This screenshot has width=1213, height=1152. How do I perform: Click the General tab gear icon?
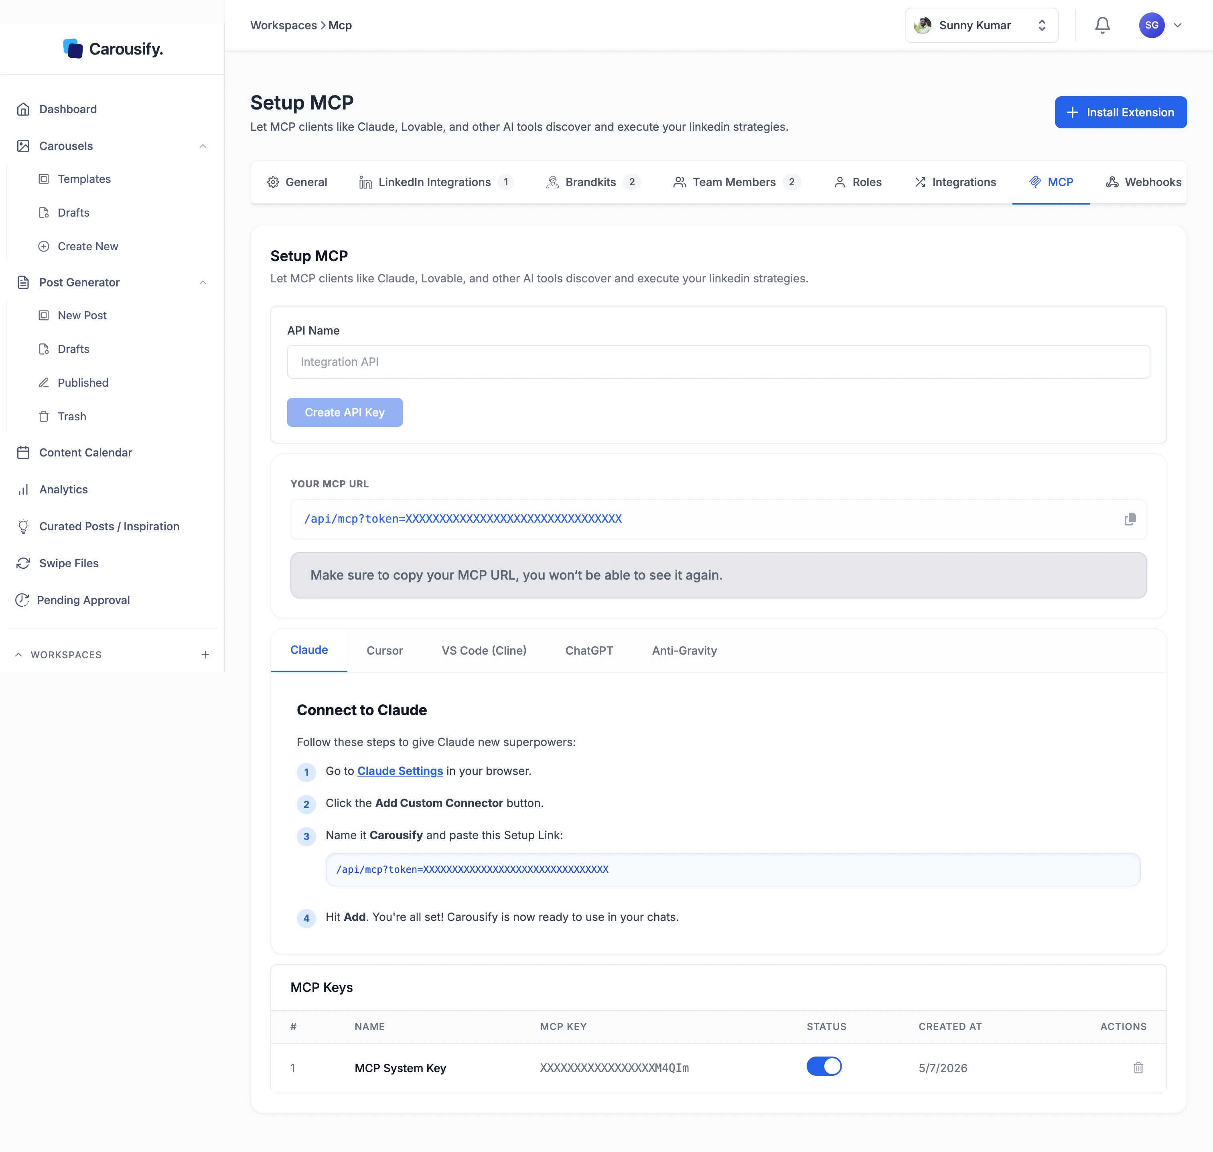coord(273,183)
